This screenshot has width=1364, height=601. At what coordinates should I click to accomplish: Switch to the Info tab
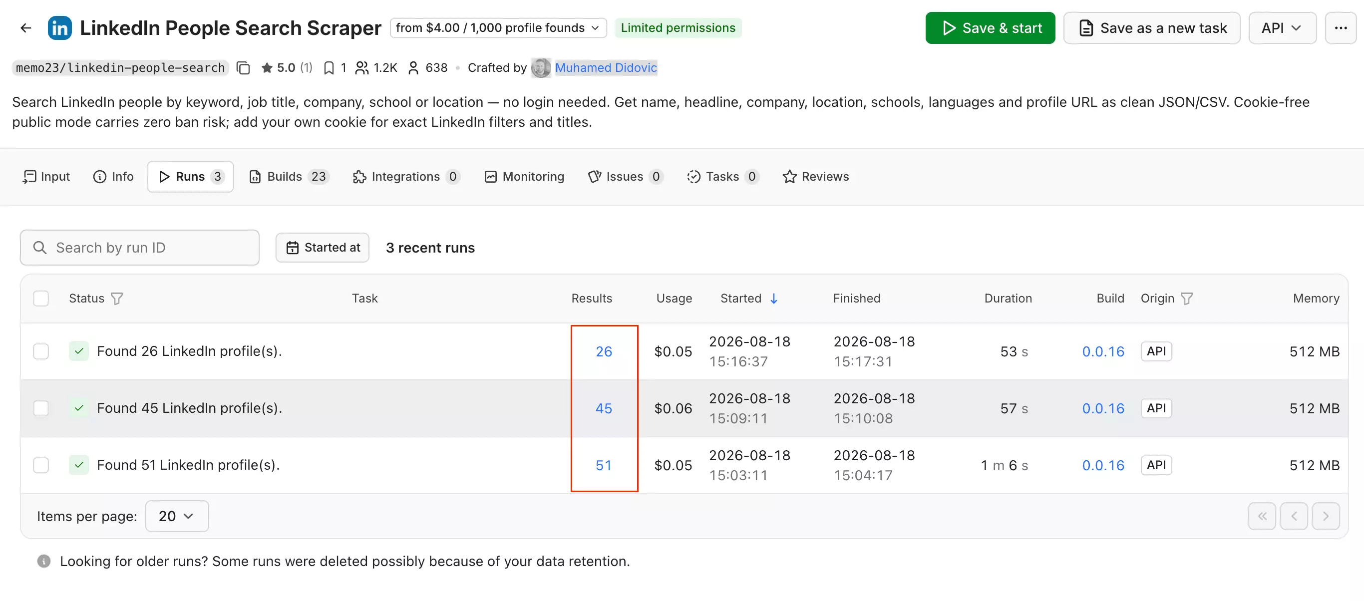(113, 177)
